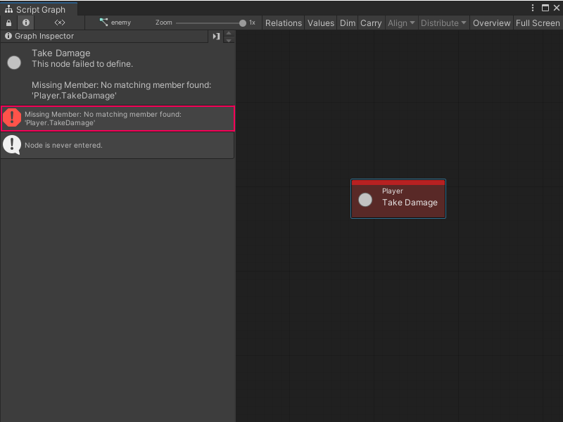Toggle Dim mode in the toolbar
Image resolution: width=563 pixels, height=422 pixels.
[x=347, y=23]
